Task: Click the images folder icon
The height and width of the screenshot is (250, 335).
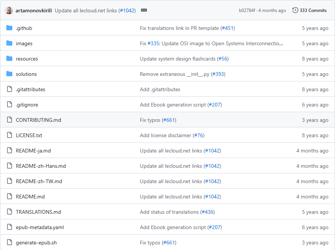Action: pyautogui.click(x=9, y=43)
